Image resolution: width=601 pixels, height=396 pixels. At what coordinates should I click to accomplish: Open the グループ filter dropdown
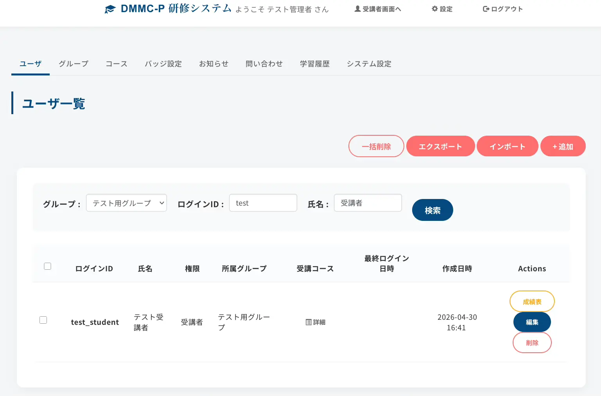tap(126, 203)
